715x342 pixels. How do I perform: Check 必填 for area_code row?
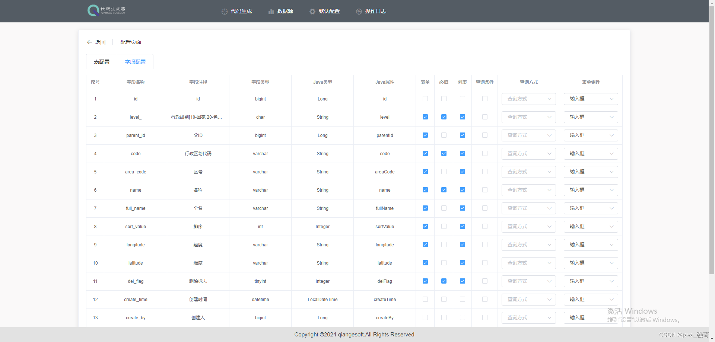pos(444,172)
